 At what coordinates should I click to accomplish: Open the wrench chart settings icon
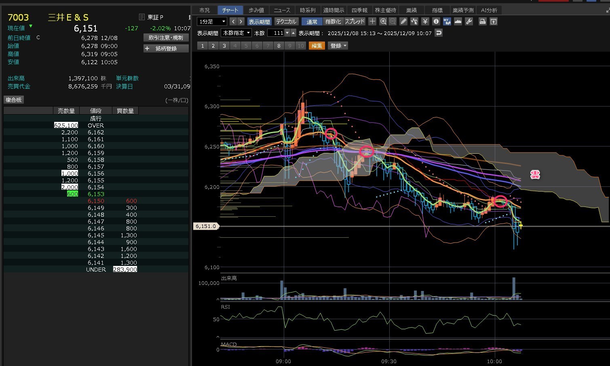[x=469, y=21]
